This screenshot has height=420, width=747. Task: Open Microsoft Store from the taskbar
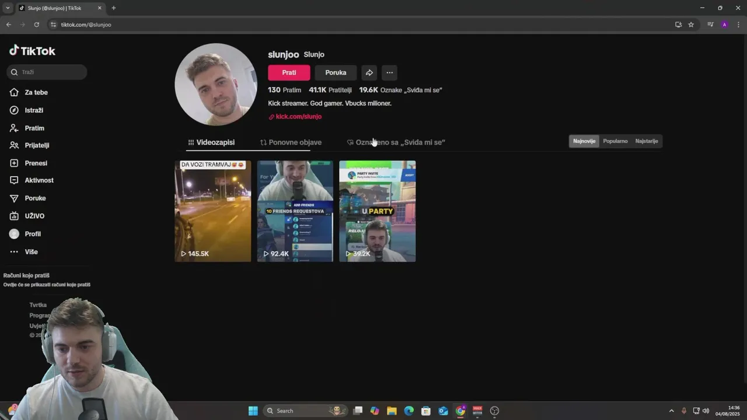426,411
